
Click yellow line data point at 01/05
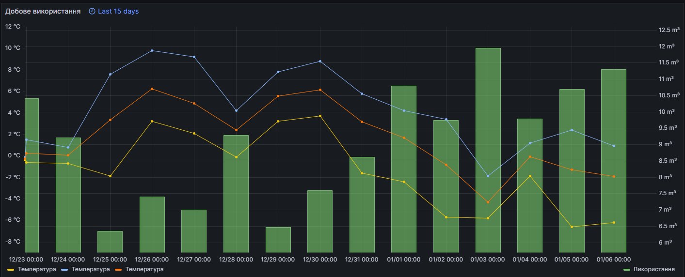point(572,227)
